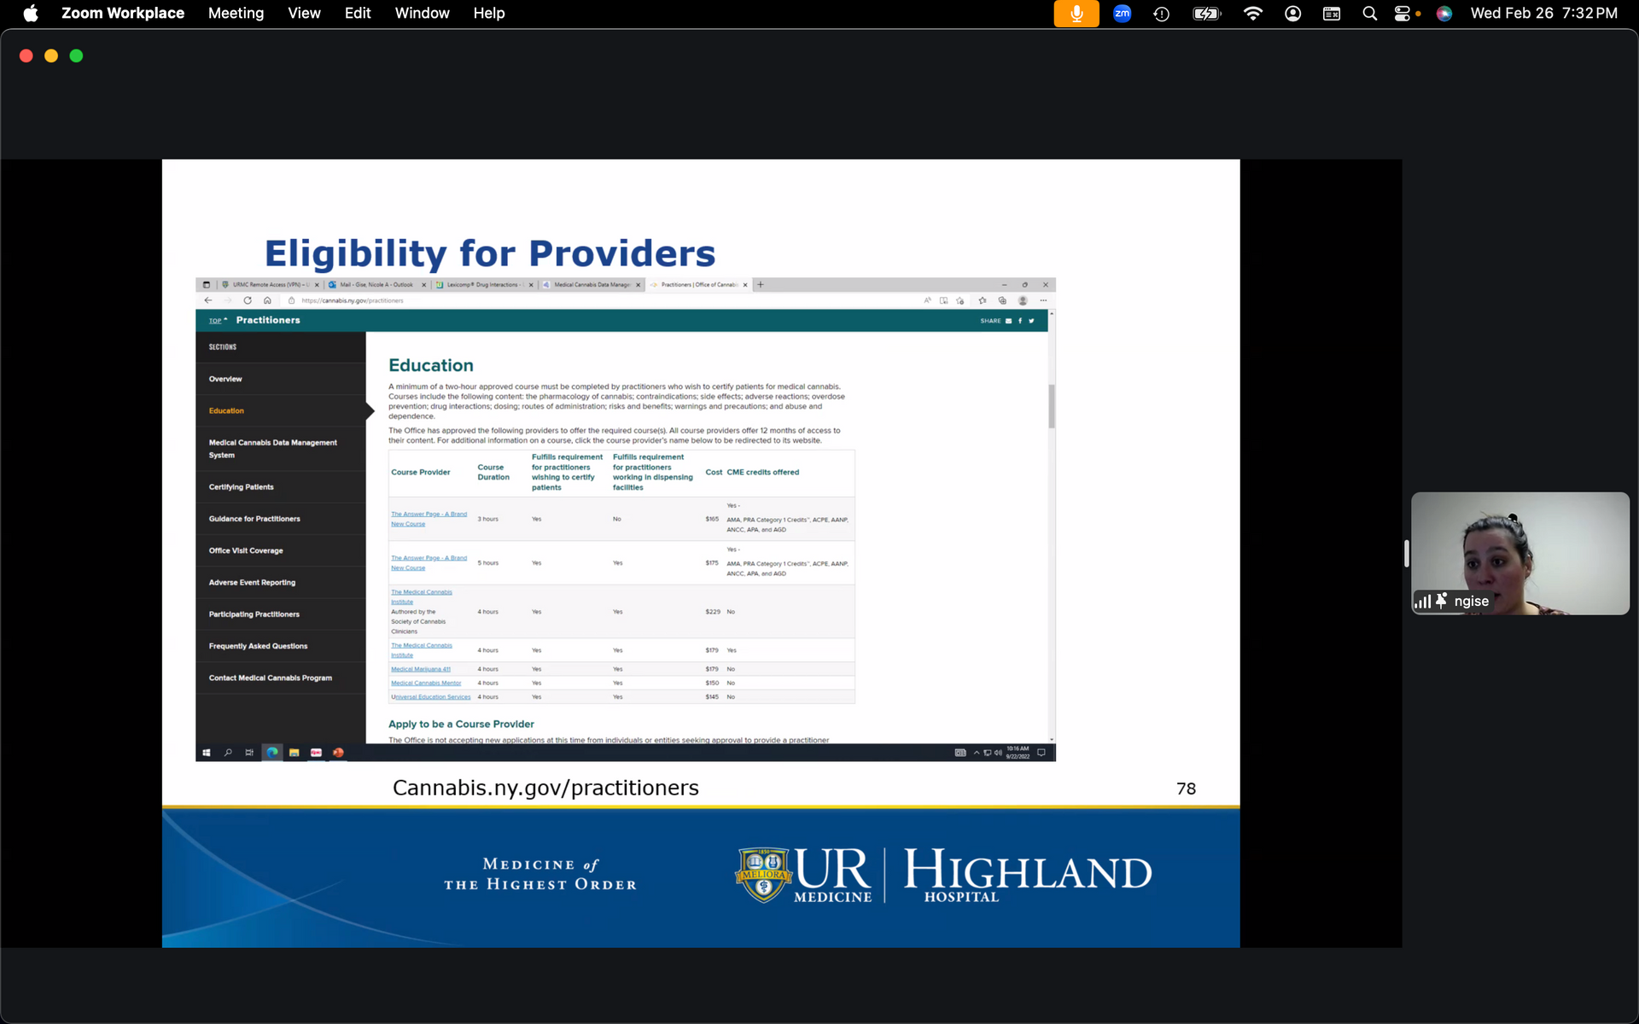This screenshot has height=1024, width=1639.
Task: Open the Window menu
Action: point(422,14)
